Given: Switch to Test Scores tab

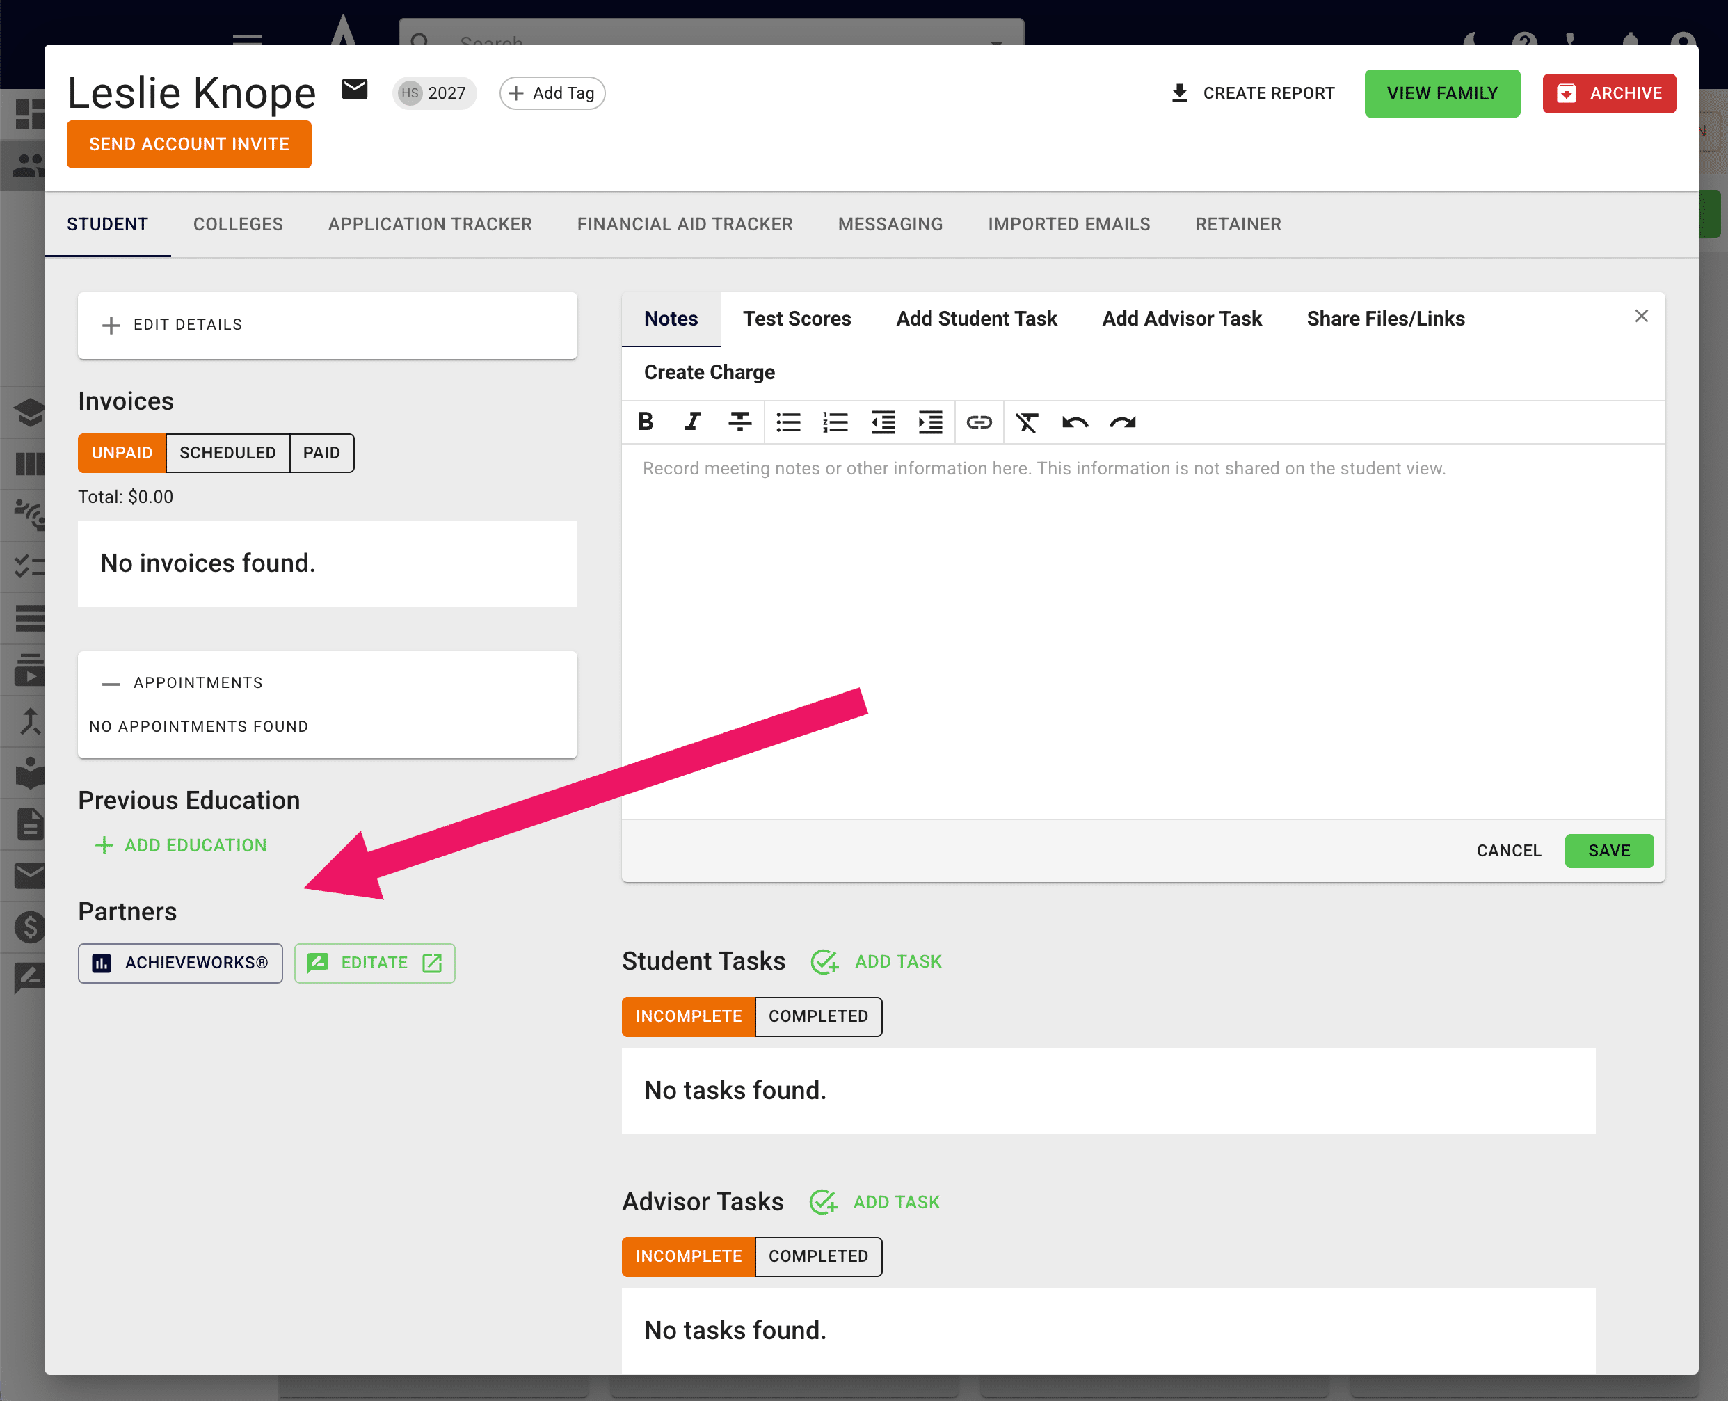Looking at the screenshot, I should (x=797, y=319).
